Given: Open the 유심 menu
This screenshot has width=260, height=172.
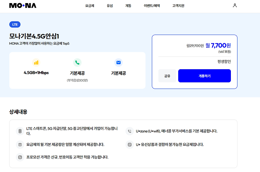Looking at the screenshot, I should point(110,6).
